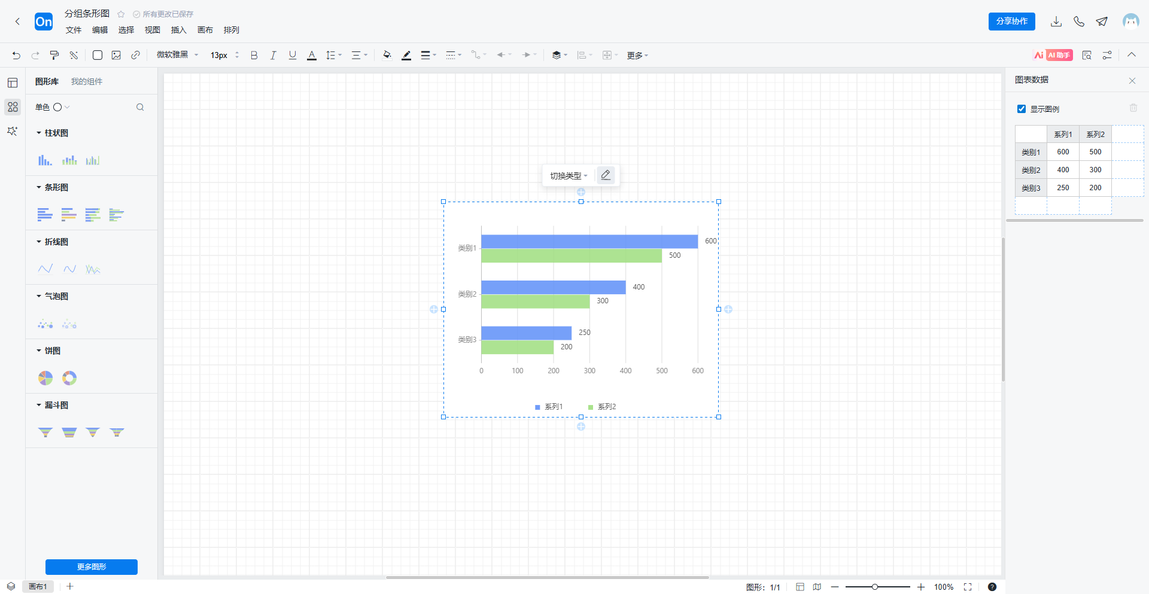The height and width of the screenshot is (594, 1149).
Task: Toggle underline text formatting
Action: pyautogui.click(x=293, y=55)
